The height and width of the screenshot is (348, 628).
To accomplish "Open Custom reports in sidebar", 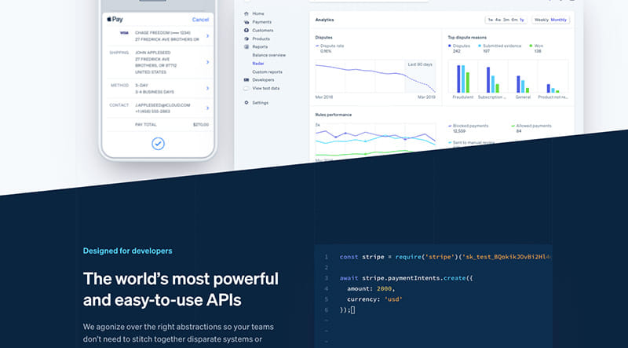I will (267, 72).
